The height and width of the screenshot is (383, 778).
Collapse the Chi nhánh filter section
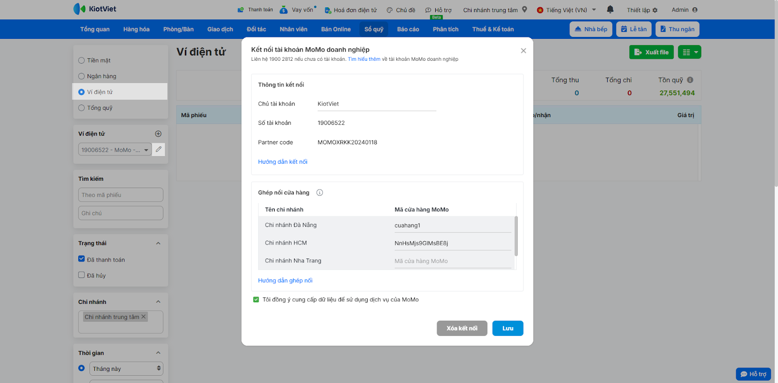(158, 302)
